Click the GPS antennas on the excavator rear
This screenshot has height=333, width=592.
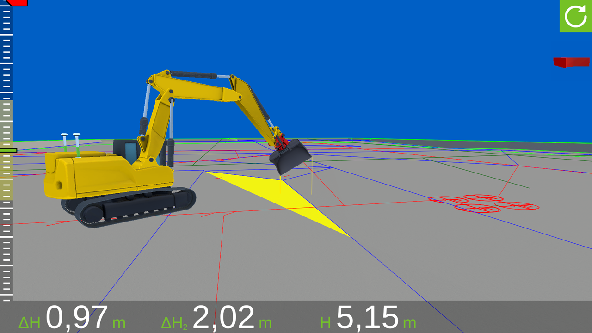pyautogui.click(x=71, y=144)
